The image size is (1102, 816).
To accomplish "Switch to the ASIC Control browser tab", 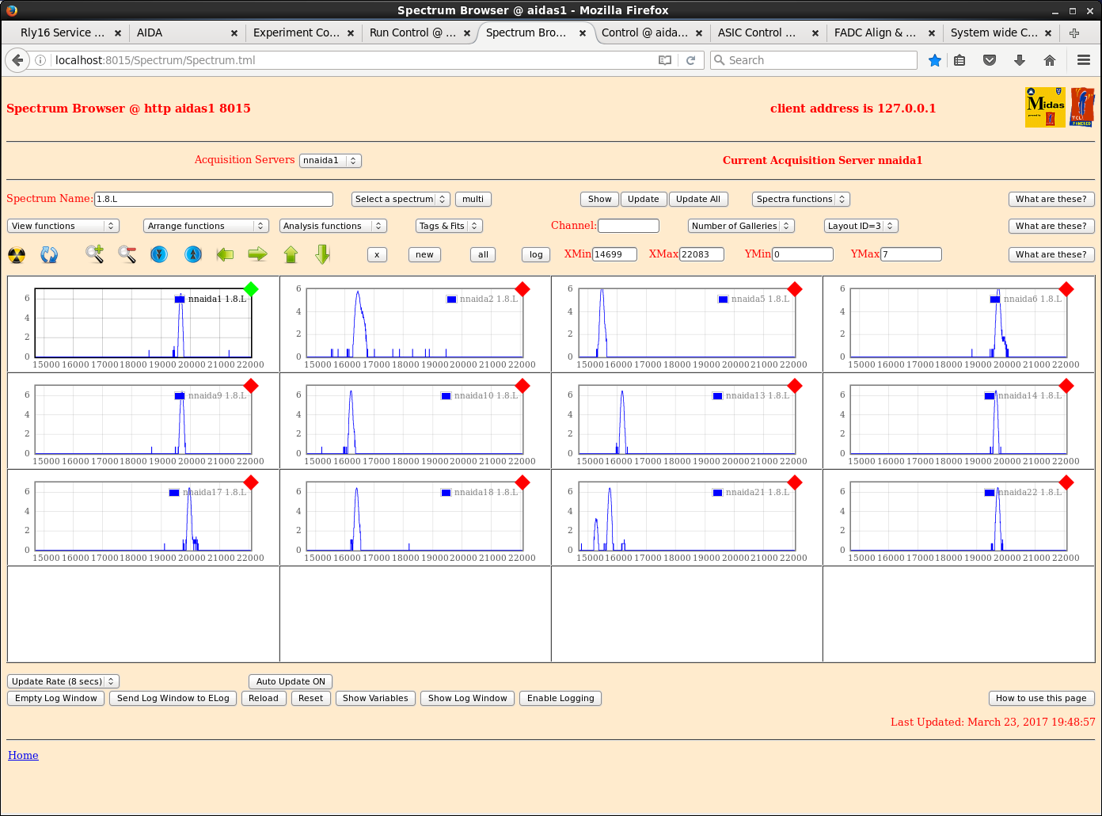I will tap(758, 32).
